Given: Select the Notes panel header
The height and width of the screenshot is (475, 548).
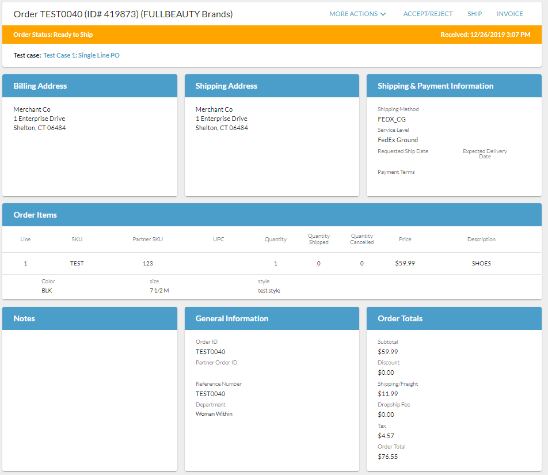Looking at the screenshot, I should click(x=24, y=318).
